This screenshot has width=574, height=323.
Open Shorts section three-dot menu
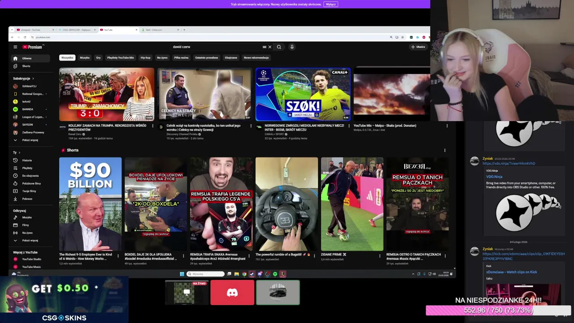tap(445, 150)
